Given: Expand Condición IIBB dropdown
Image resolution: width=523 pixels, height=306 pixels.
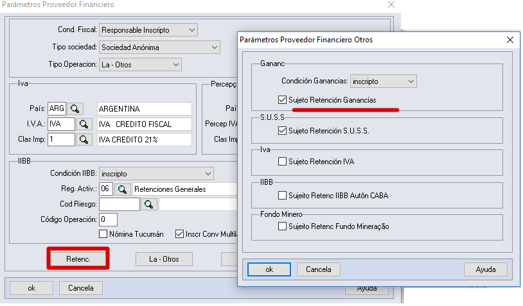Looking at the screenshot, I should coord(156,173).
